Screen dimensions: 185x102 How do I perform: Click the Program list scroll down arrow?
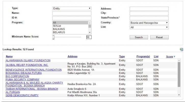(90, 33)
